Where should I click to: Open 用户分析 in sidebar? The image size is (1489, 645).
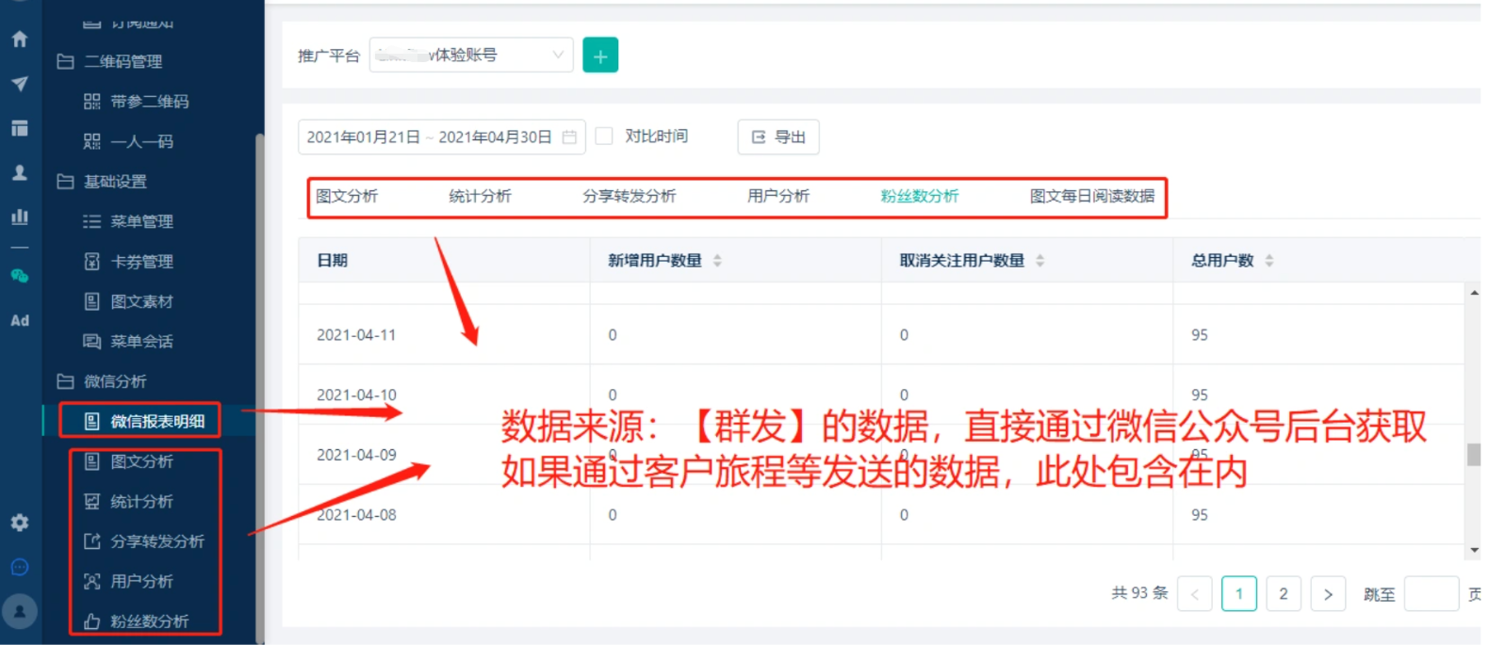pyautogui.click(x=128, y=581)
